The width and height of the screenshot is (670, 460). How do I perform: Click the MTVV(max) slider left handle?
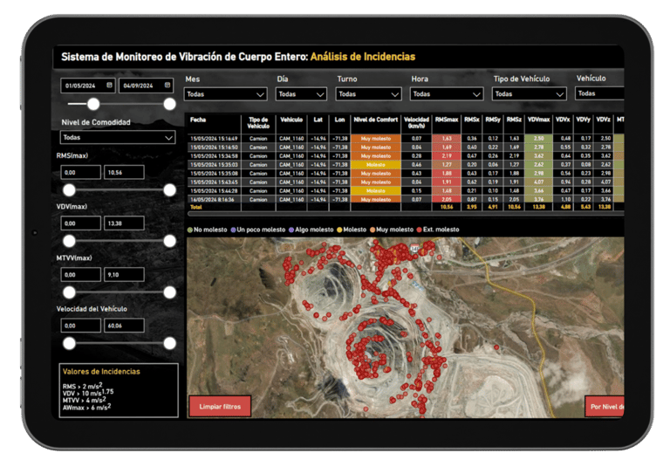click(x=69, y=292)
